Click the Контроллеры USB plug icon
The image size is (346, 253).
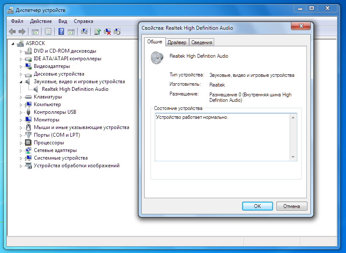coord(28,112)
